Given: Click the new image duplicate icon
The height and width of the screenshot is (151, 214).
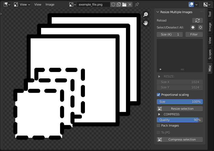Looking at the screenshot, I should (x=119, y=4).
